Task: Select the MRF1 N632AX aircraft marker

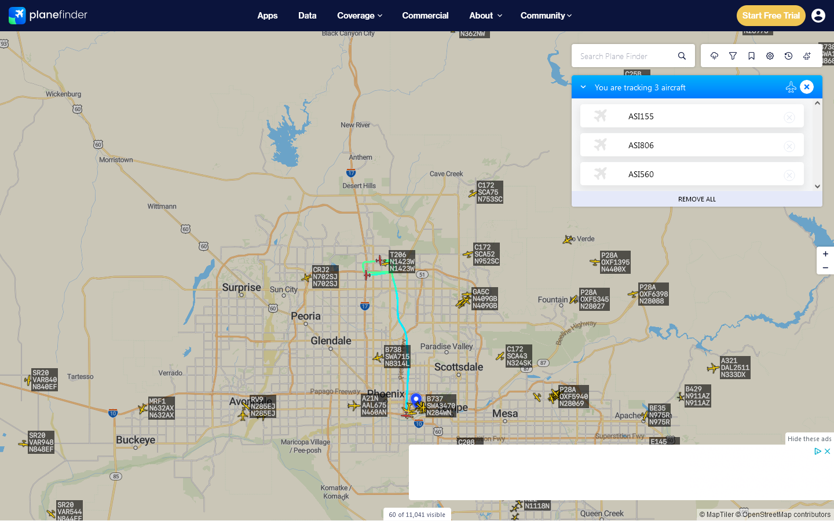Action: click(142, 409)
